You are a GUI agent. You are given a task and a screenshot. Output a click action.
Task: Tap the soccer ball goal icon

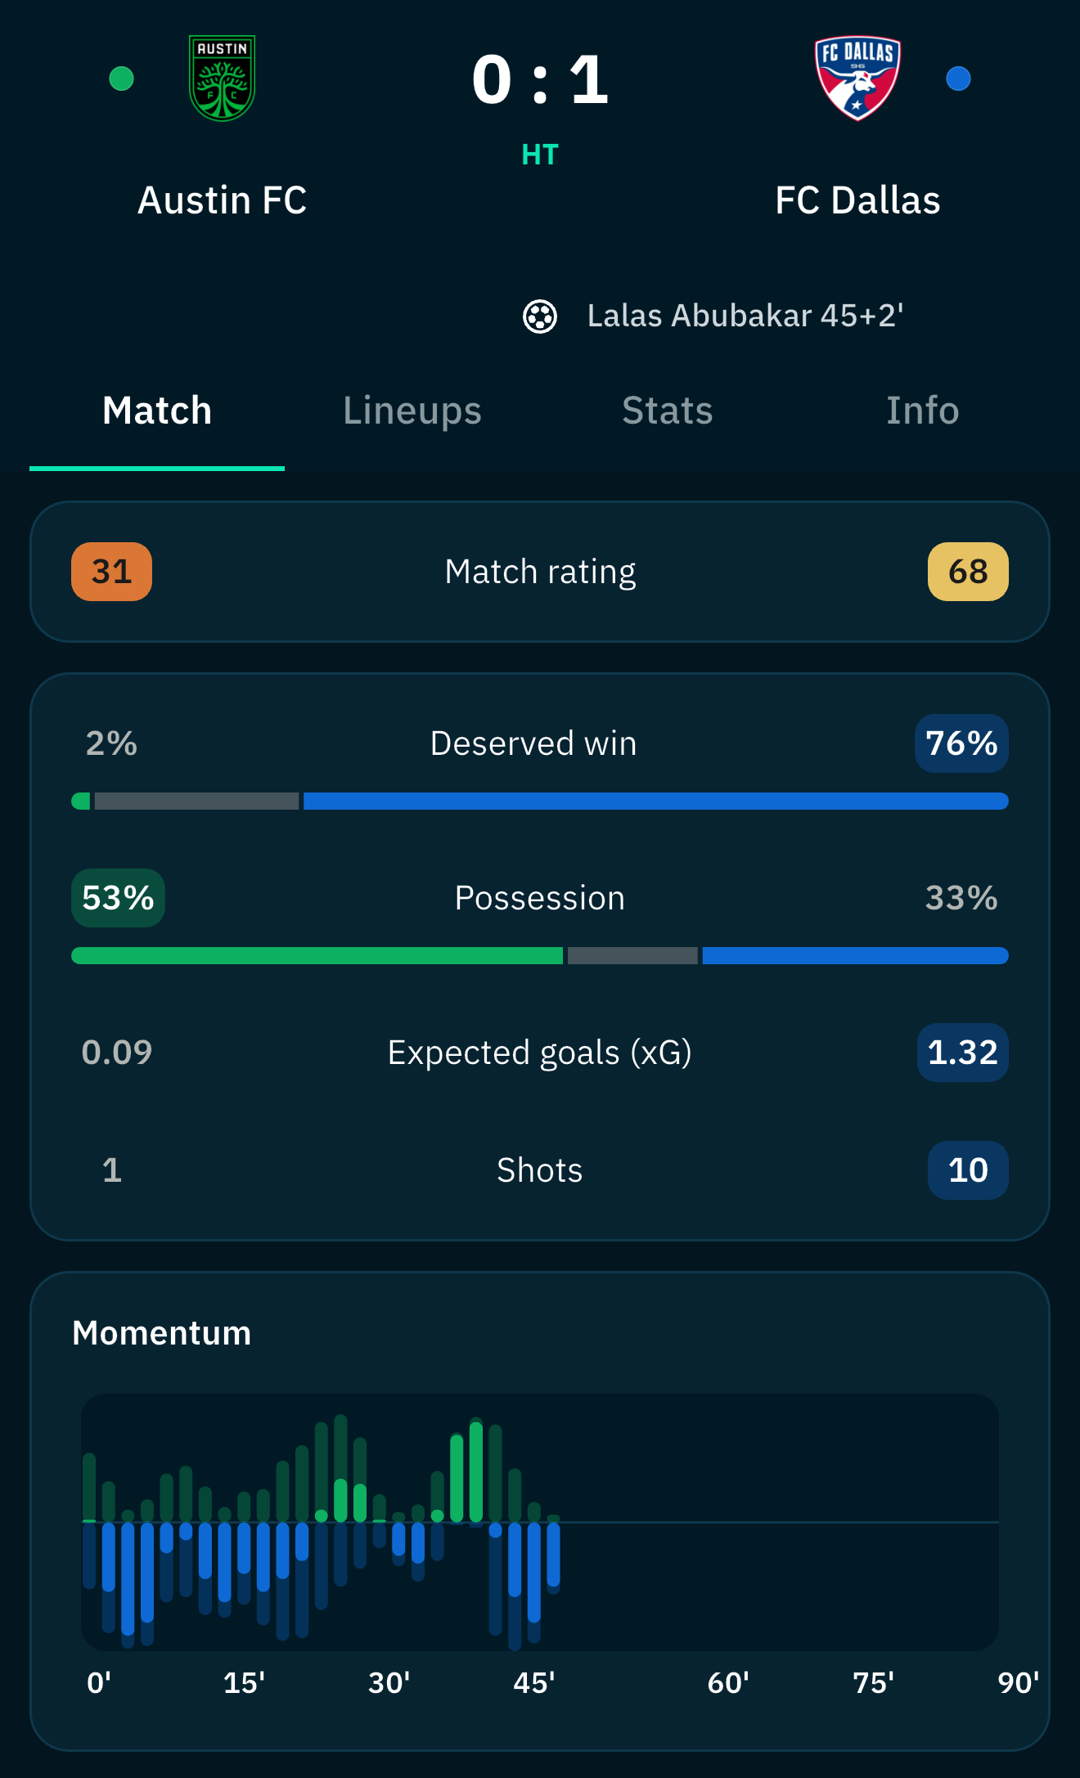540,317
